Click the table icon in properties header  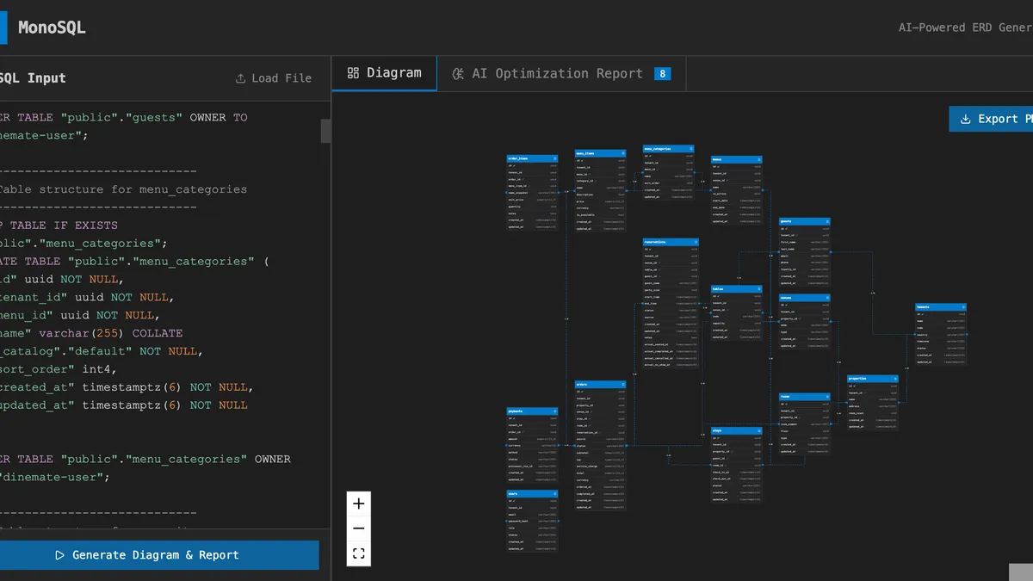895,379
